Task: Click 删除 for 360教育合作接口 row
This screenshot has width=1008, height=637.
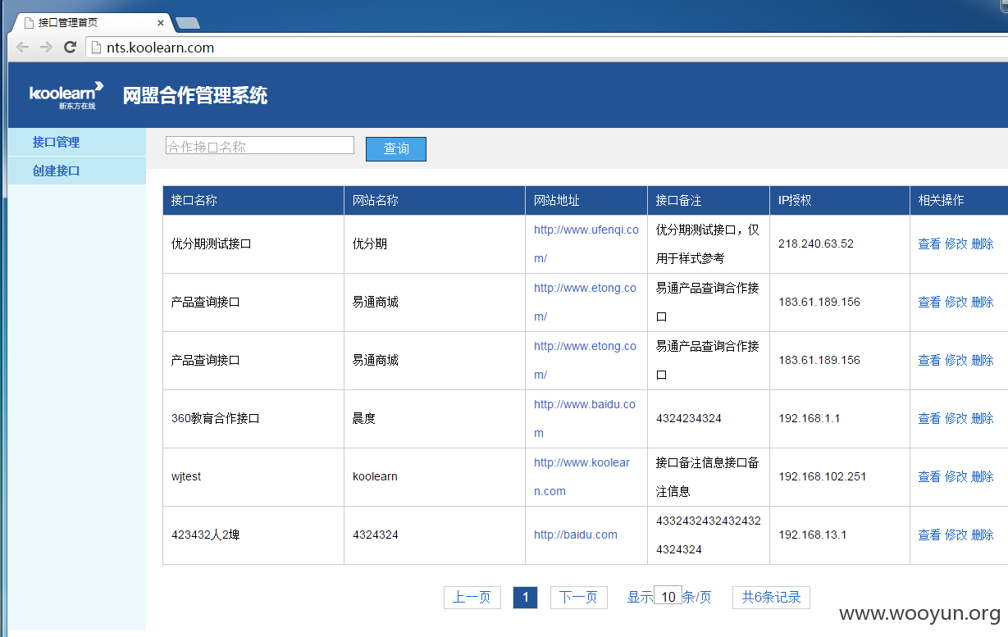Action: (x=983, y=418)
